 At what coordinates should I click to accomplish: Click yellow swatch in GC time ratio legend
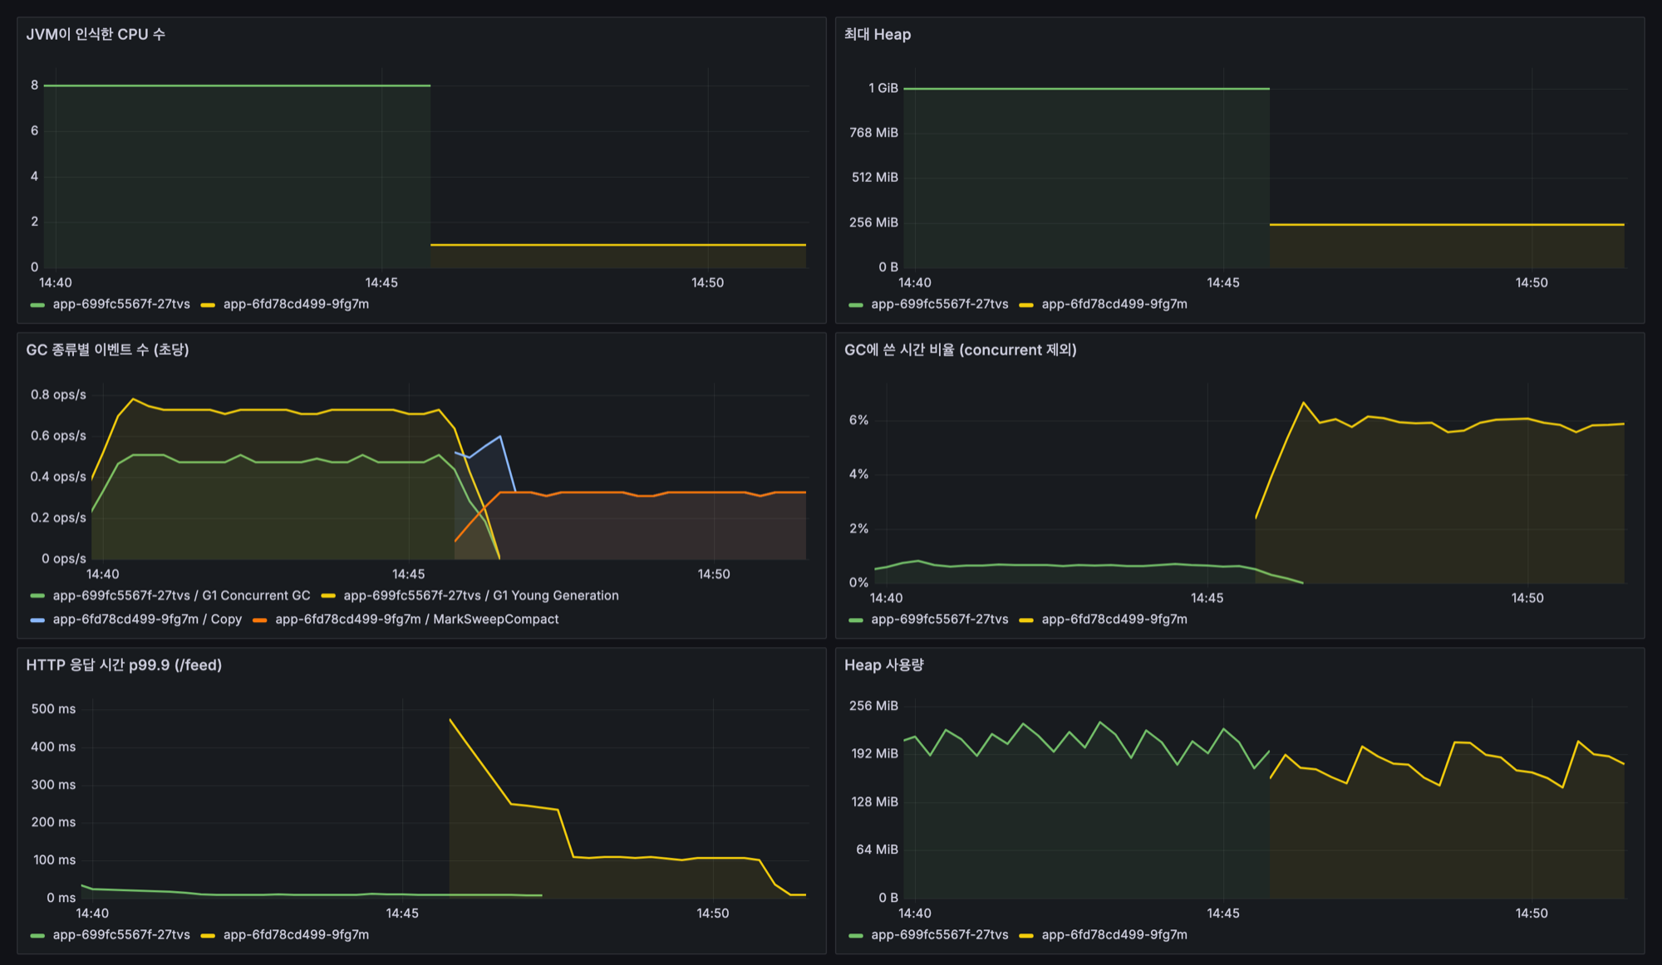pos(1026,620)
